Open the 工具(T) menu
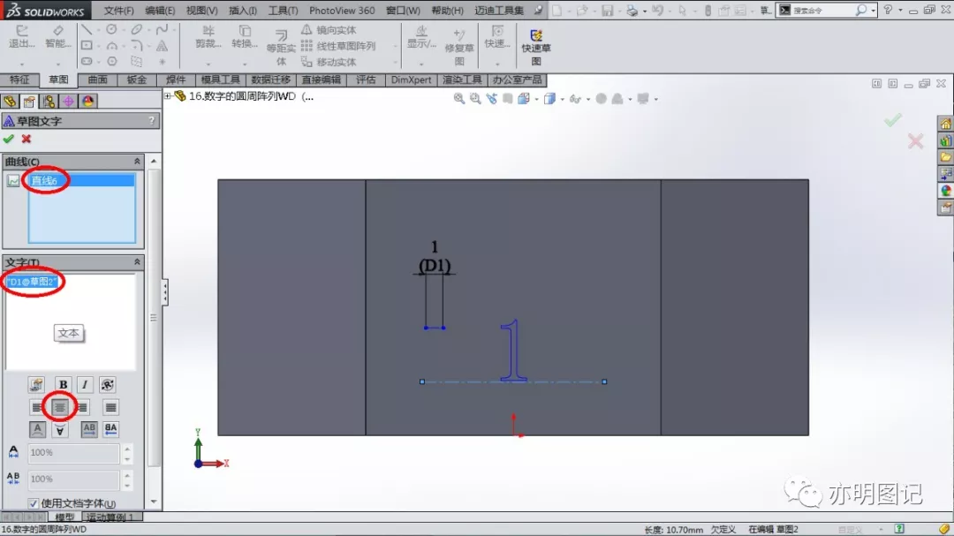The height and width of the screenshot is (536, 954). coord(284,11)
